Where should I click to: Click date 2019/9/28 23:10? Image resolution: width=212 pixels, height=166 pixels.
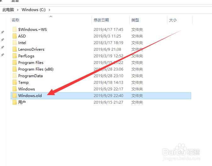tap(109, 76)
